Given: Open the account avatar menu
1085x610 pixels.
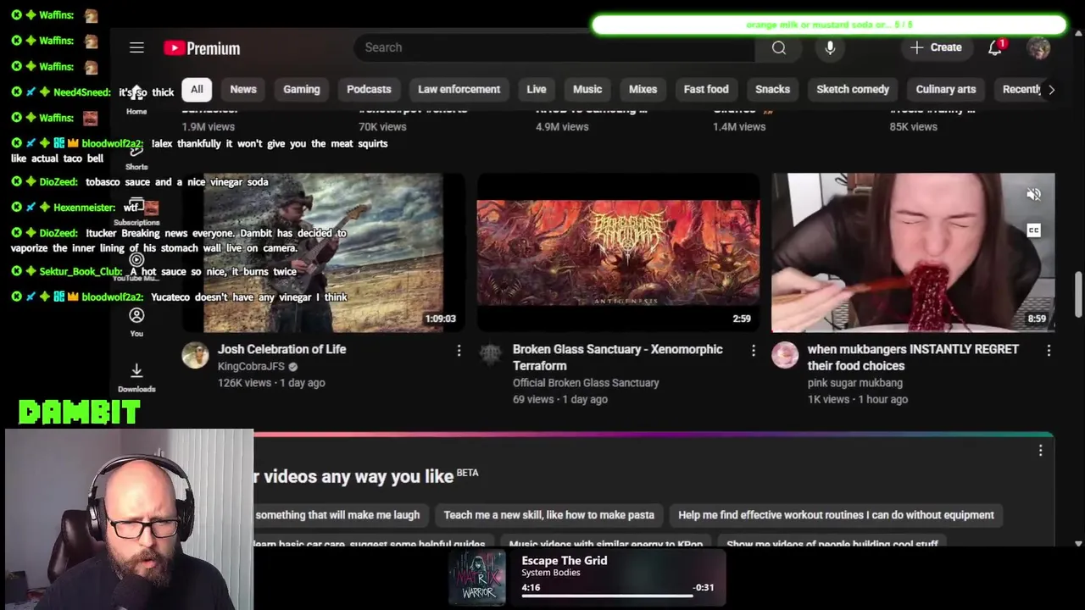Looking at the screenshot, I should click(1038, 47).
